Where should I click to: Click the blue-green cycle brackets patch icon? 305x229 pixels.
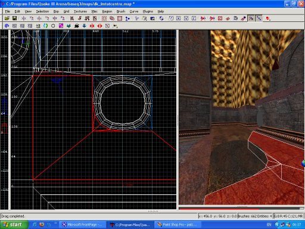pyautogui.click(x=45, y=26)
